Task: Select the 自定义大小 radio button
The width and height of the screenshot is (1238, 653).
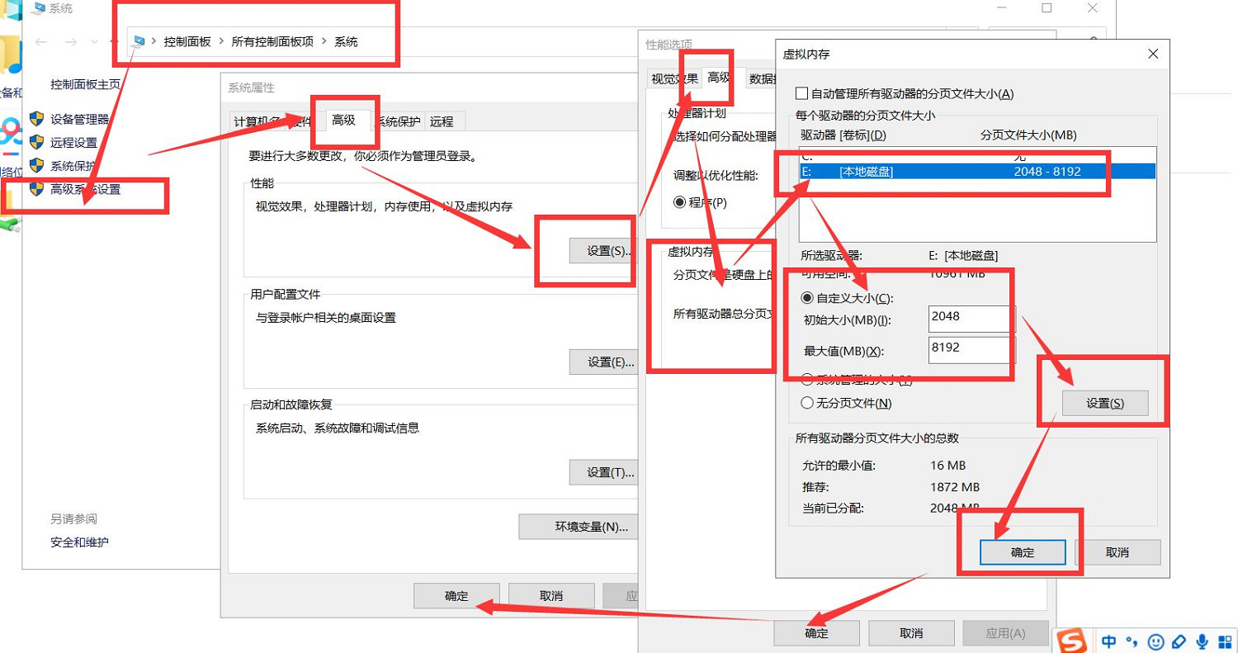Action: point(808,298)
